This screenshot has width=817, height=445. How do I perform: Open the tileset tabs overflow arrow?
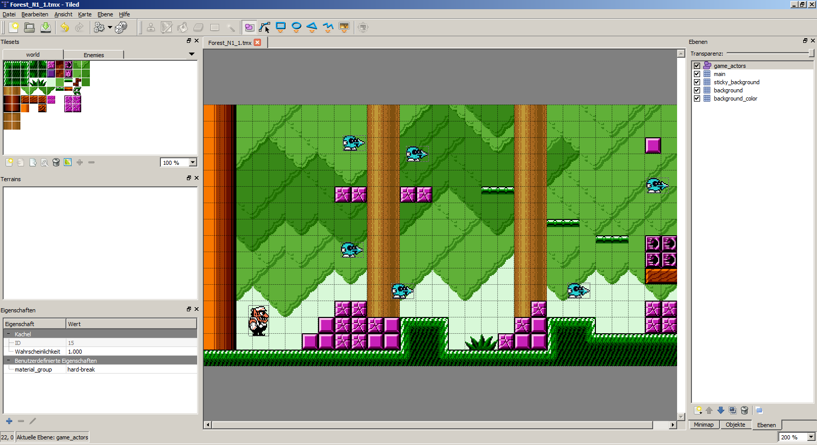191,54
